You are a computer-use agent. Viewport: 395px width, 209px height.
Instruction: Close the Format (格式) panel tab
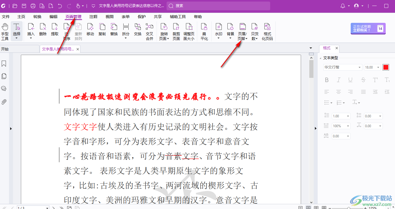tap(337, 48)
